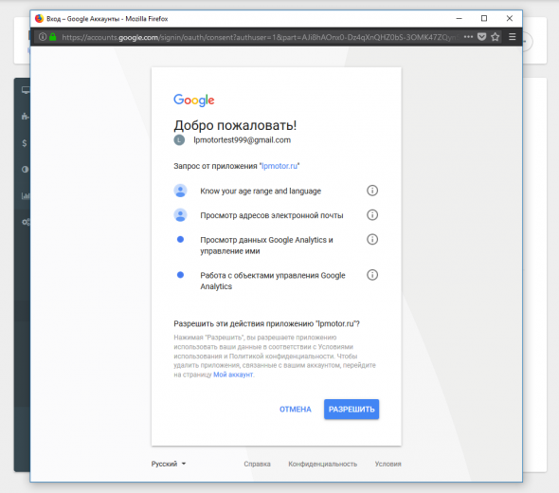Click the dollar sign sidebar icon
The image size is (559, 493).
[x=25, y=143]
